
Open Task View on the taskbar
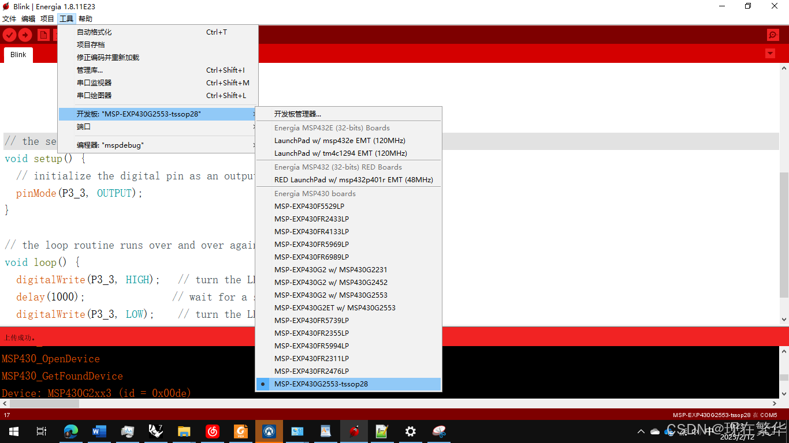coord(41,431)
